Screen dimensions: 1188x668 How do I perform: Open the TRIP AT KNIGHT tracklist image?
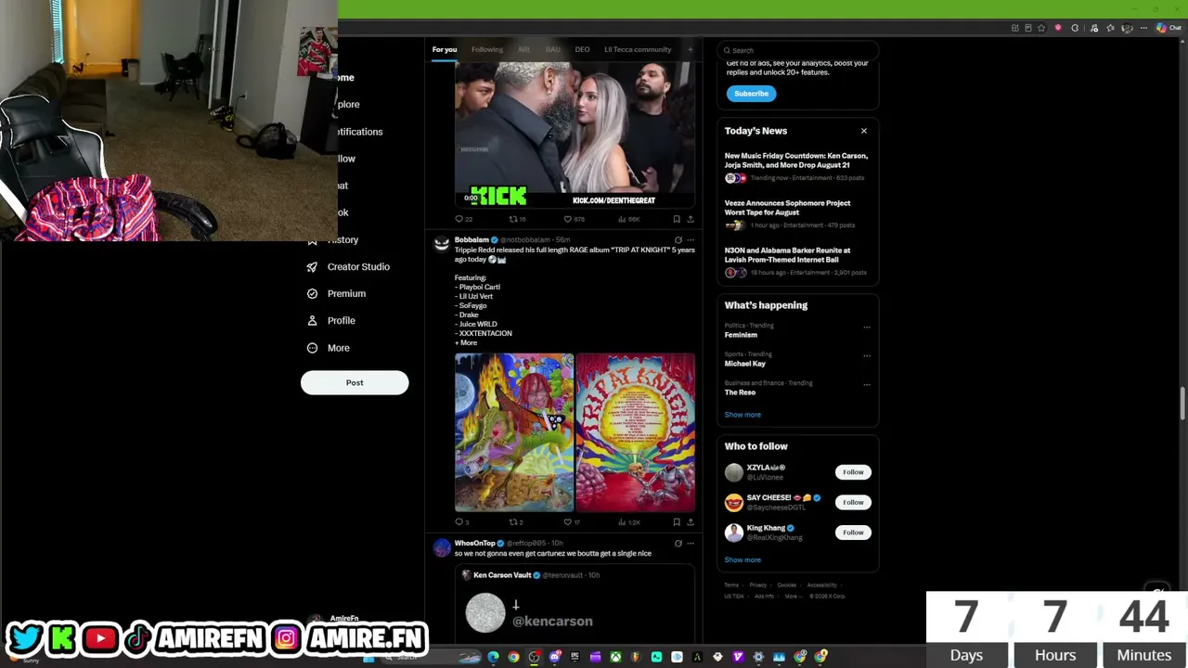click(636, 432)
